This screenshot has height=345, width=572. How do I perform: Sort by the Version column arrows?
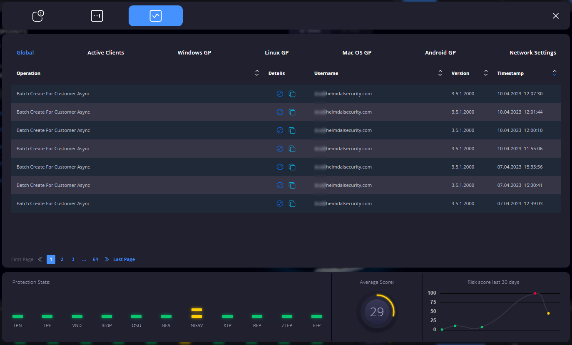click(486, 73)
